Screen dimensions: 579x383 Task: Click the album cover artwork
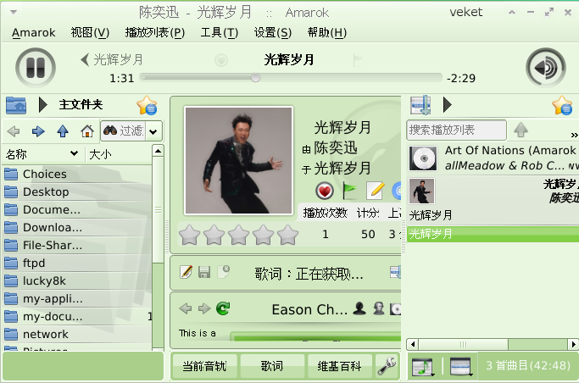tap(238, 160)
